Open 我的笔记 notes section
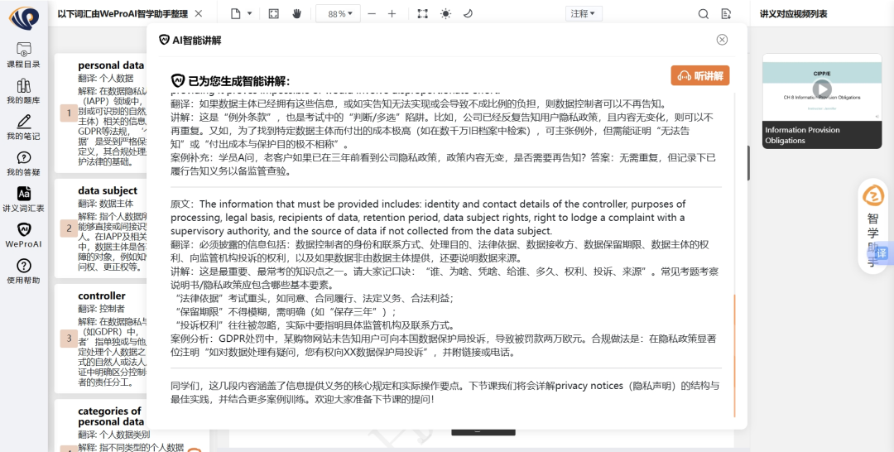The image size is (894, 452). [23, 127]
